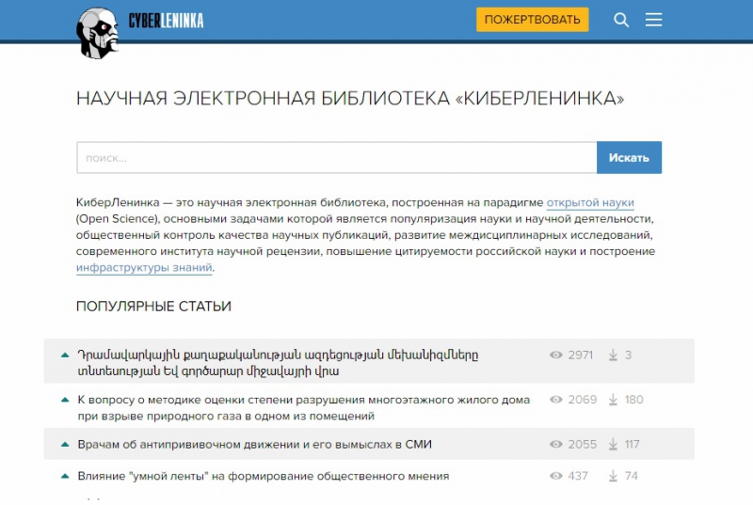Click the download icon beside 117
This screenshot has width=753, height=505.
pyautogui.click(x=613, y=444)
